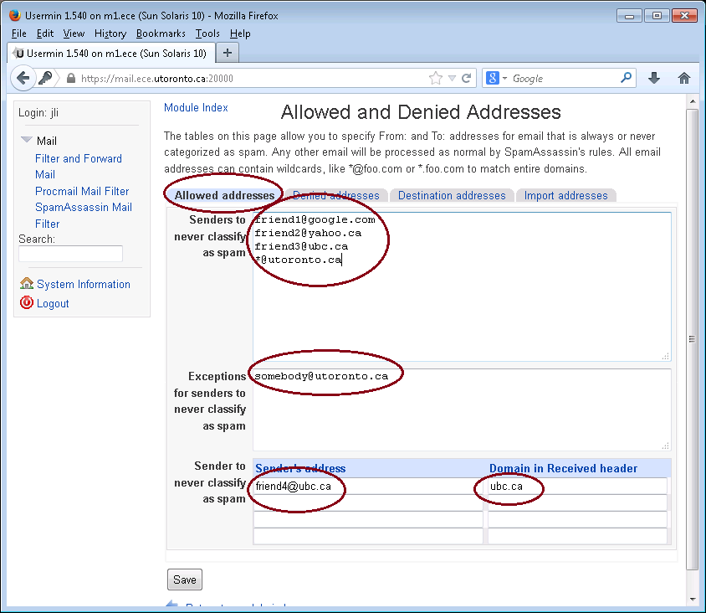Minimize the Firefox window
The width and height of the screenshot is (706, 613).
[629, 16]
